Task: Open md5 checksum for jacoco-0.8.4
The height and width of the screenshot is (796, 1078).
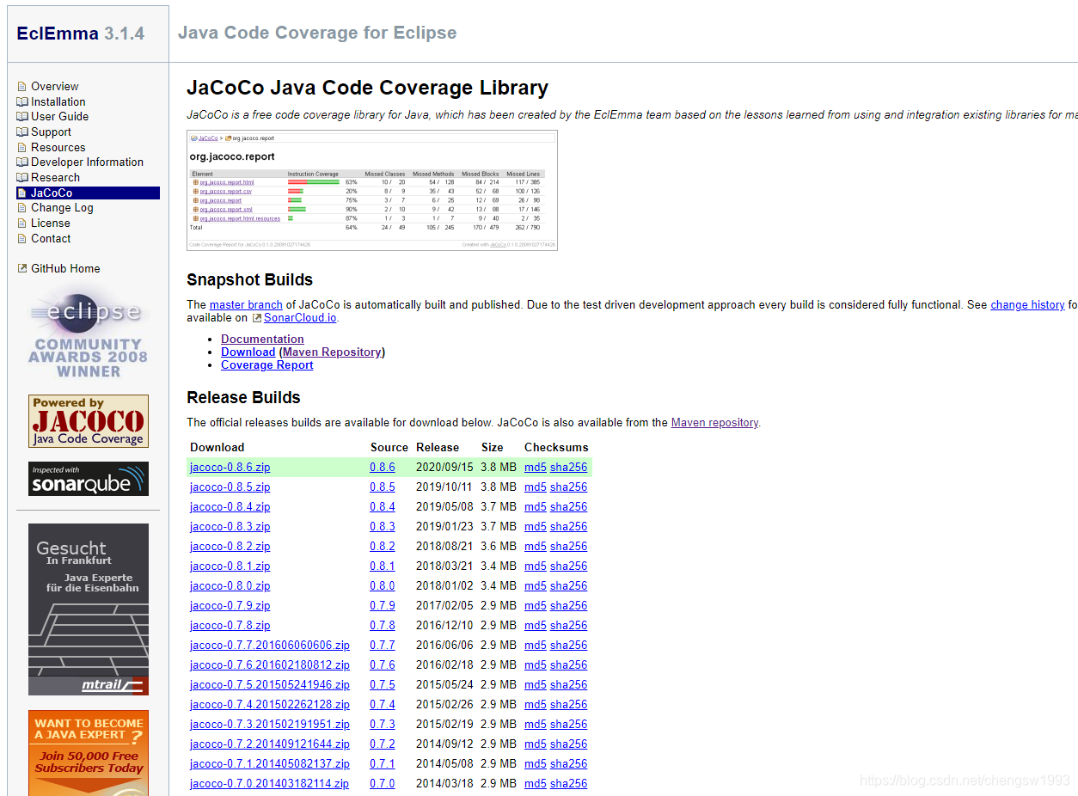Action: pos(536,506)
